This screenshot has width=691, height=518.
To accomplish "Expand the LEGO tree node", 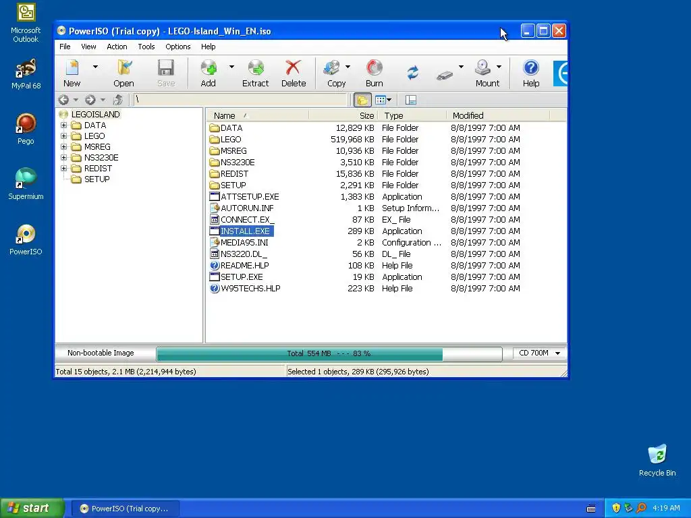I will pos(64,136).
